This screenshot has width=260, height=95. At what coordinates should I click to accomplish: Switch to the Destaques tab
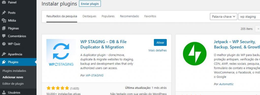click(x=89, y=16)
